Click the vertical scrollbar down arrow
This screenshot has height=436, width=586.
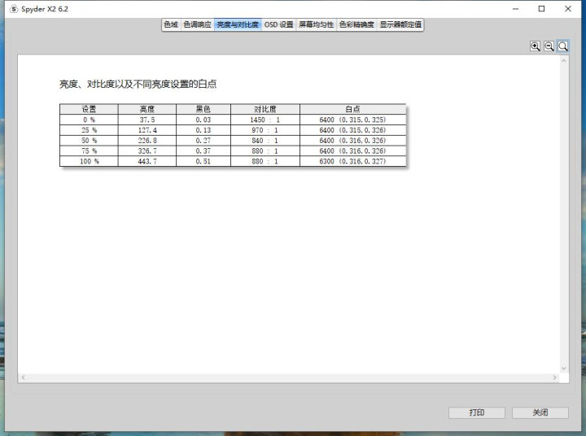[564, 368]
